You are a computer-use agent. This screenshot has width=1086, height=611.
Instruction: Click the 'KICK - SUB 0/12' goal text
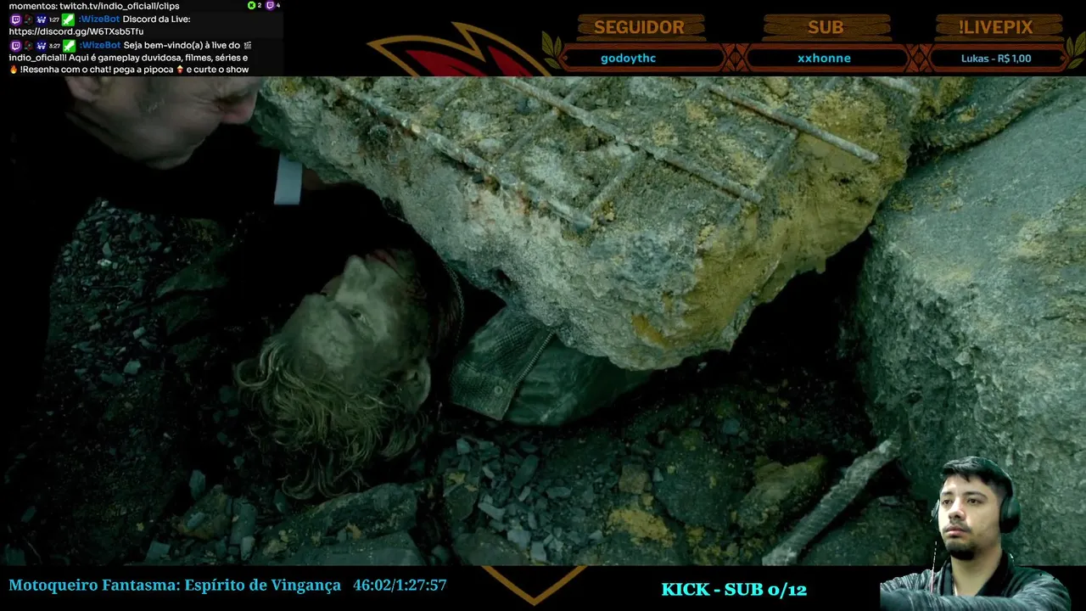click(x=734, y=589)
